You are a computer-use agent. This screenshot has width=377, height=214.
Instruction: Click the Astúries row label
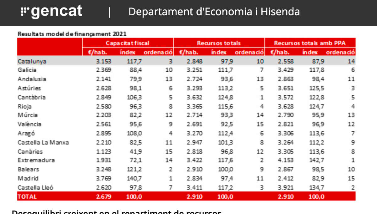pos(29,88)
